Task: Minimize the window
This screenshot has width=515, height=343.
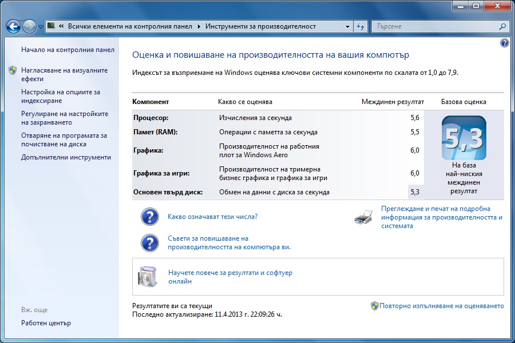Action: pos(461,6)
